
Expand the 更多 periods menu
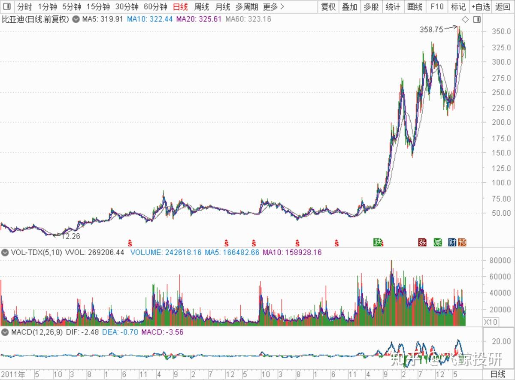[x=273, y=7]
